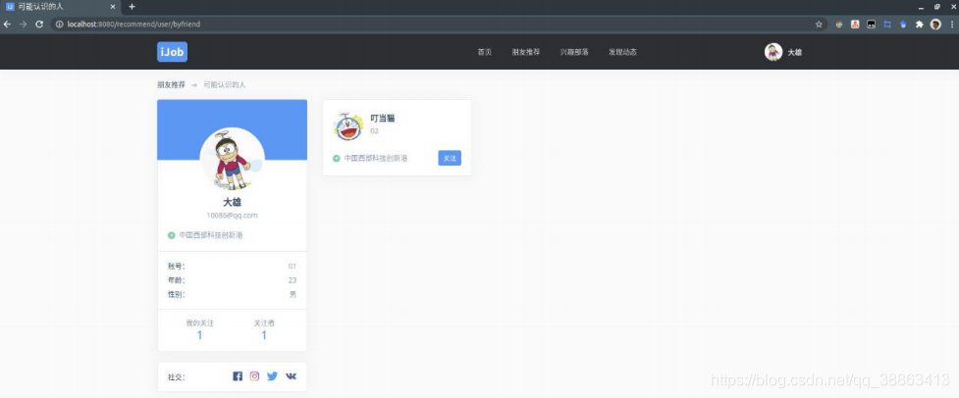Click the 可能认识的人 breadcrumb

tap(225, 85)
